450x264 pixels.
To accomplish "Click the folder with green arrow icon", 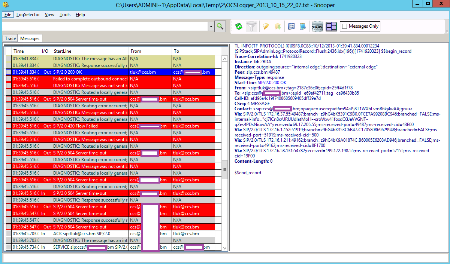I will click(x=278, y=27).
